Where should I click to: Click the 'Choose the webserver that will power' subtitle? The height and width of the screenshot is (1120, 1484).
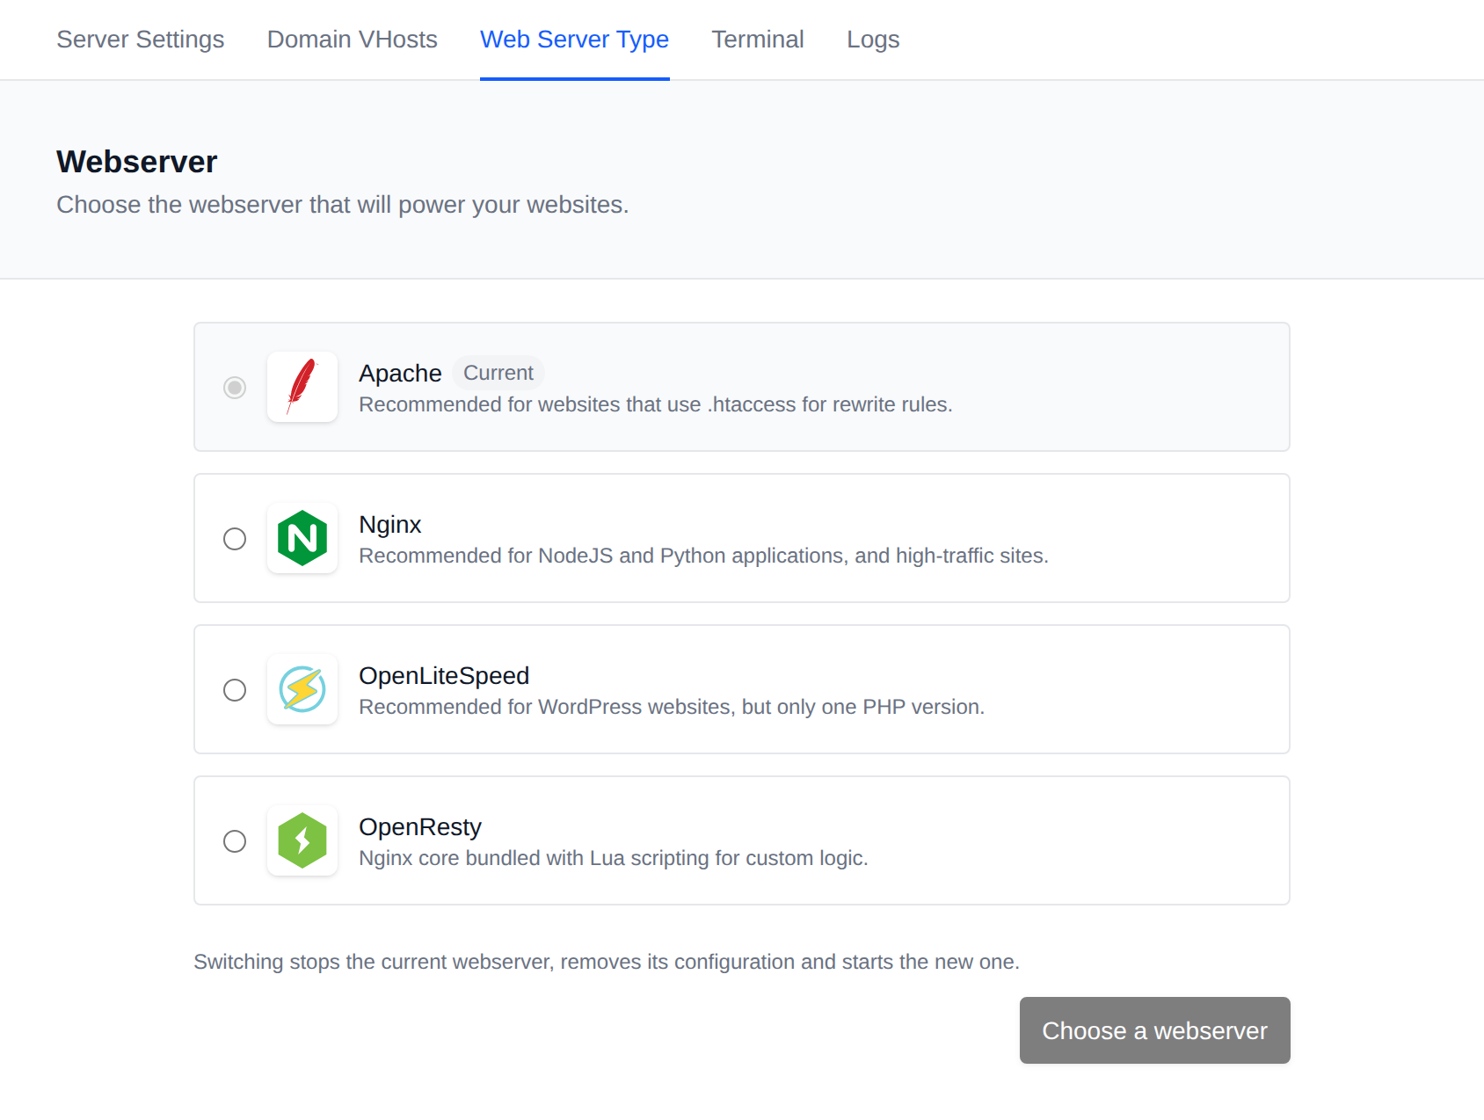click(343, 205)
